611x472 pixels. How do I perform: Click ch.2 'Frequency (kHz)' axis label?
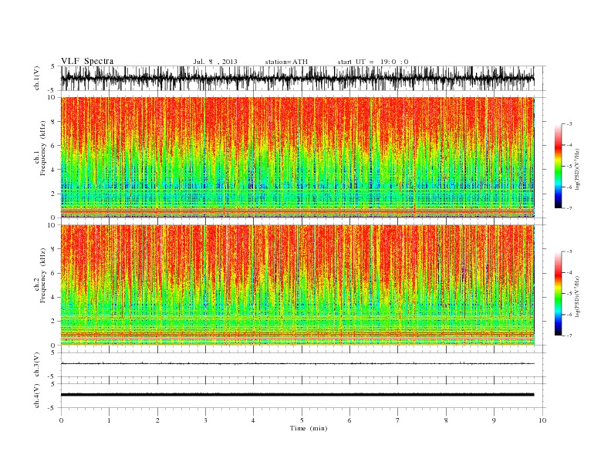(x=43, y=275)
